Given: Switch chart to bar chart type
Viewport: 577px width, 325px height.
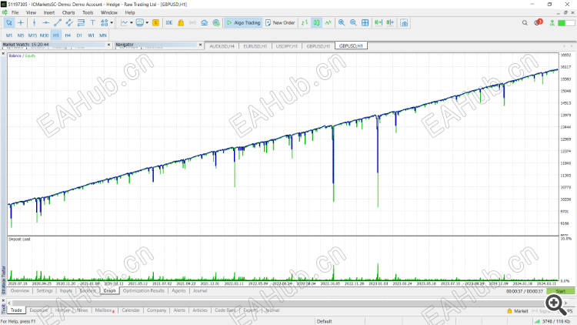Looking at the screenshot, I should [305, 23].
